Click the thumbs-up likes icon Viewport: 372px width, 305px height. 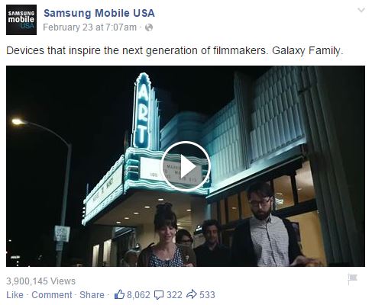click(119, 294)
